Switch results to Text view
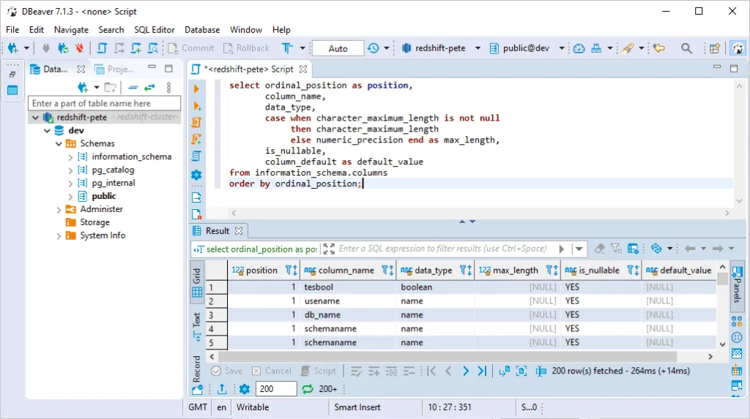The height and width of the screenshot is (419, 750). (x=196, y=327)
